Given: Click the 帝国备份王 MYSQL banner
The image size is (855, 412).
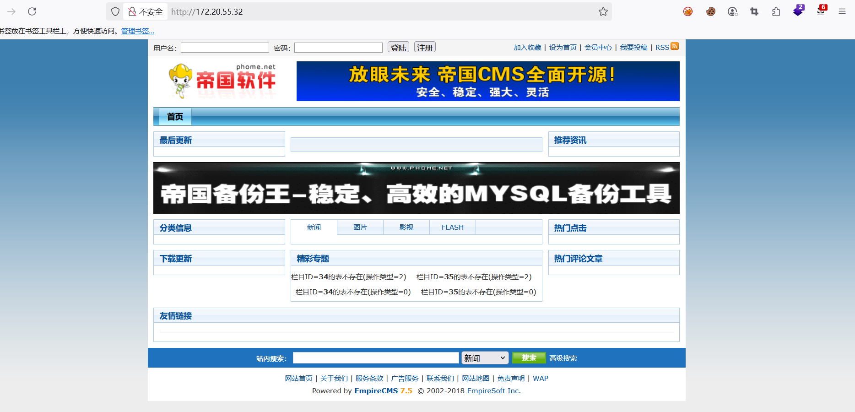Looking at the screenshot, I should coord(417,188).
